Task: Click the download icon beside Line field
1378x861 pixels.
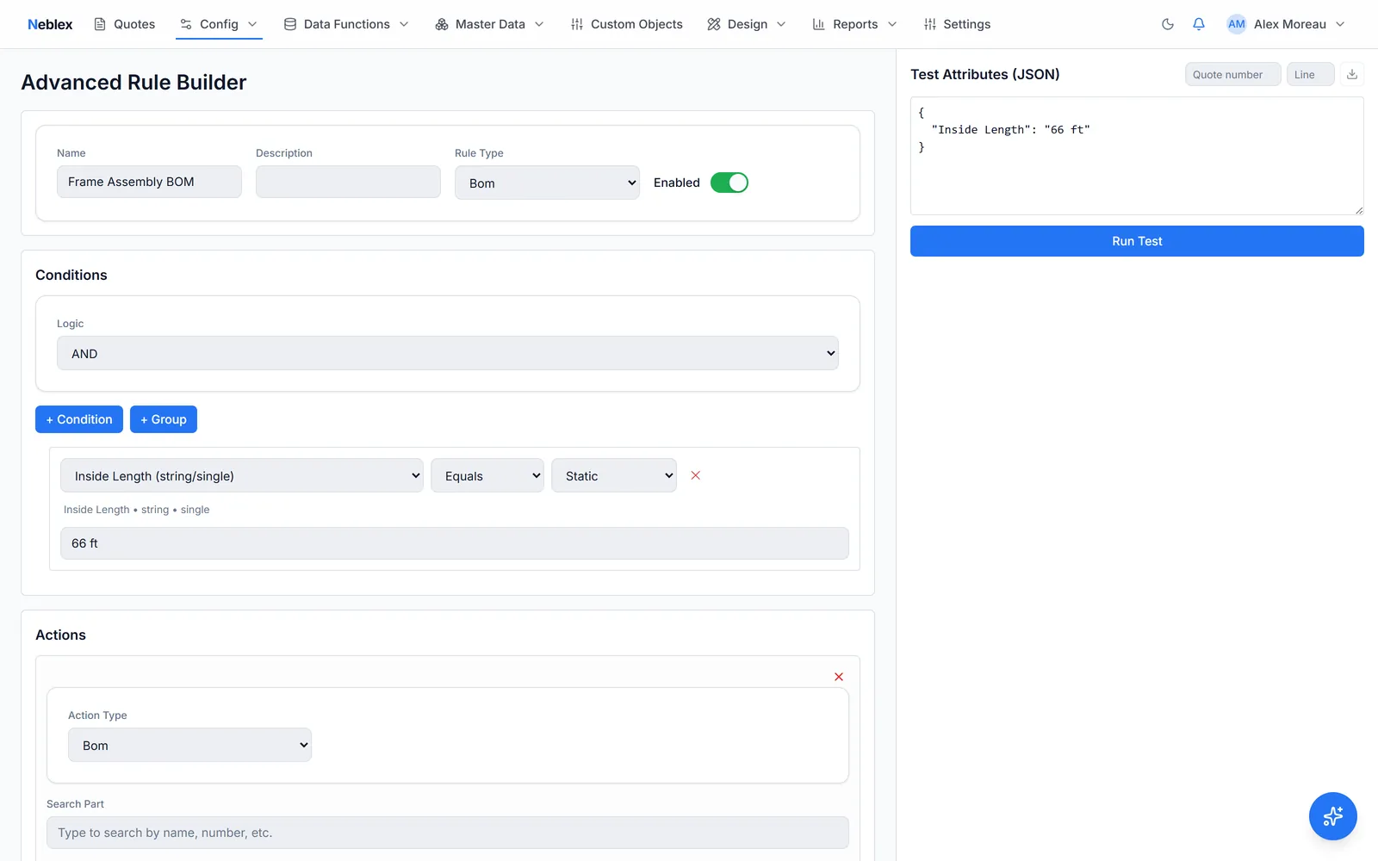Action: click(x=1352, y=74)
